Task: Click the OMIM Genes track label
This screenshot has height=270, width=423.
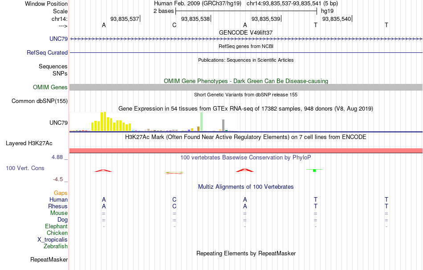Action: pos(50,87)
